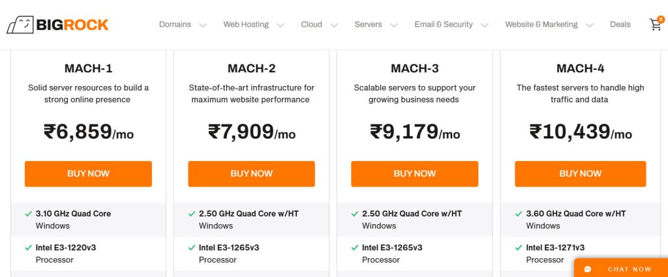Buy the MACH-3 server plan

click(414, 174)
